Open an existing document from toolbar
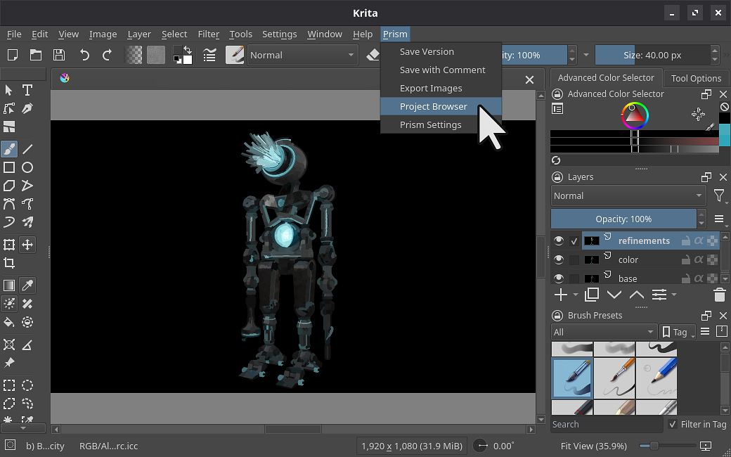This screenshot has width=731, height=457. (36, 55)
